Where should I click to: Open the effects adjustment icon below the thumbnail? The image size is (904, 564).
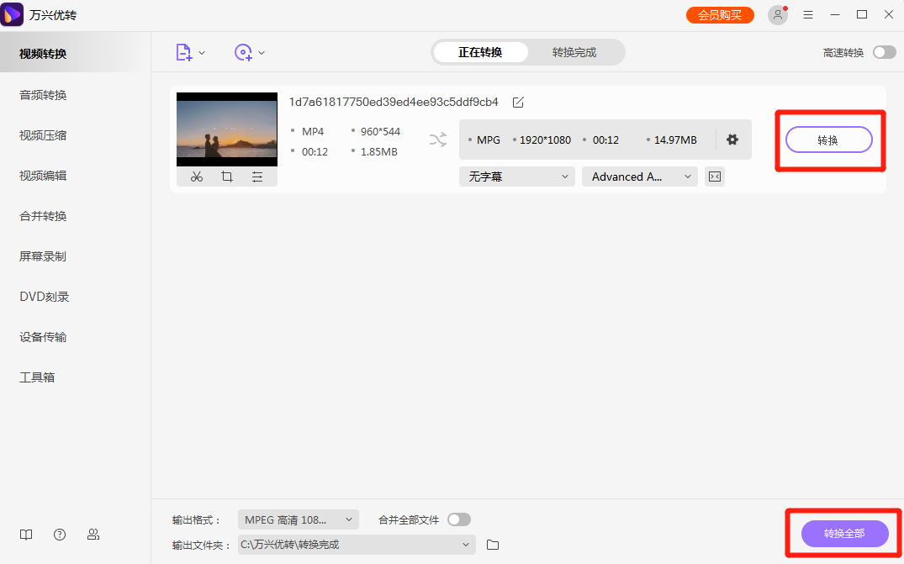pyautogui.click(x=257, y=177)
